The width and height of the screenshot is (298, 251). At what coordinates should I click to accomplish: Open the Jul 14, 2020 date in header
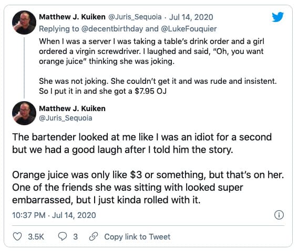coord(191,17)
